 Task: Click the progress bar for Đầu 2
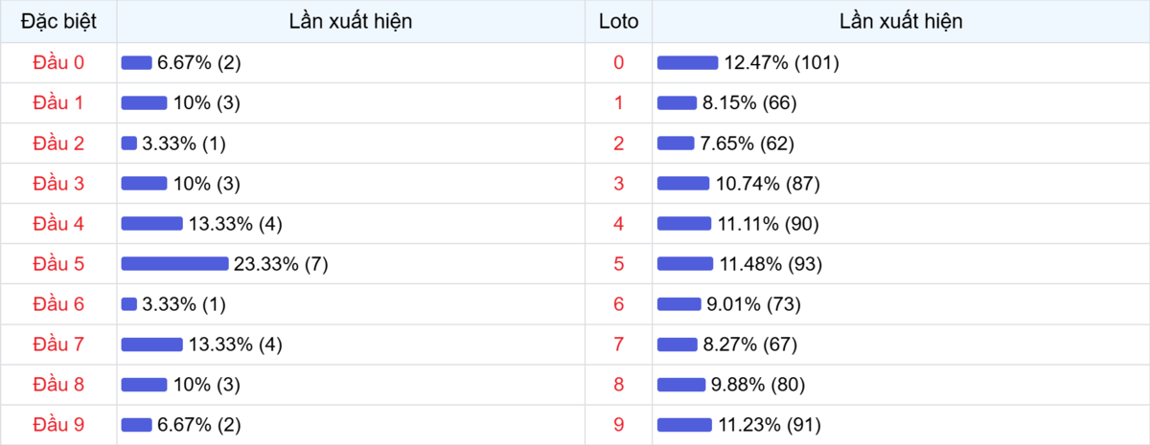click(129, 144)
